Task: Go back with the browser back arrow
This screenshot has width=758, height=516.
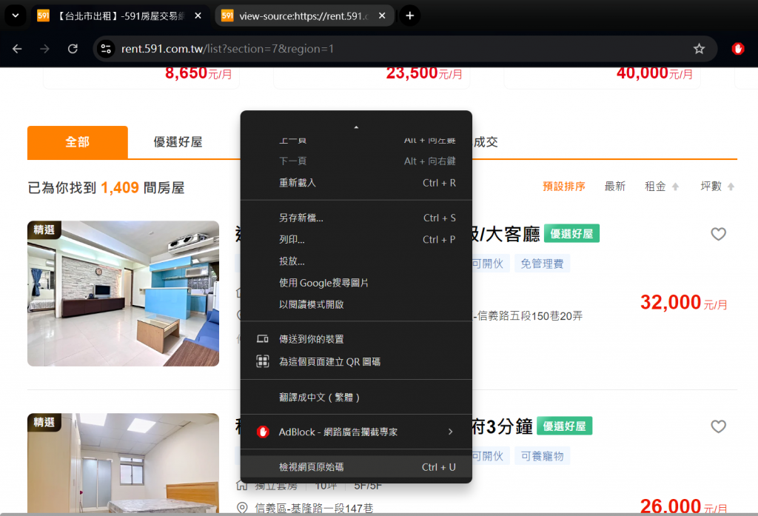Action: [x=17, y=49]
